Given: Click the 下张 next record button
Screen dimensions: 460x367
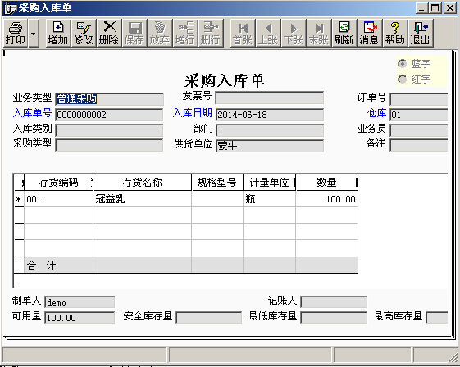Looking at the screenshot, I should pyautogui.click(x=294, y=33).
